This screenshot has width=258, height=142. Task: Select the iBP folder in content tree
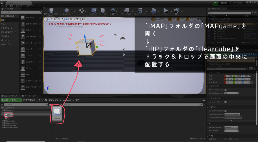(8, 114)
